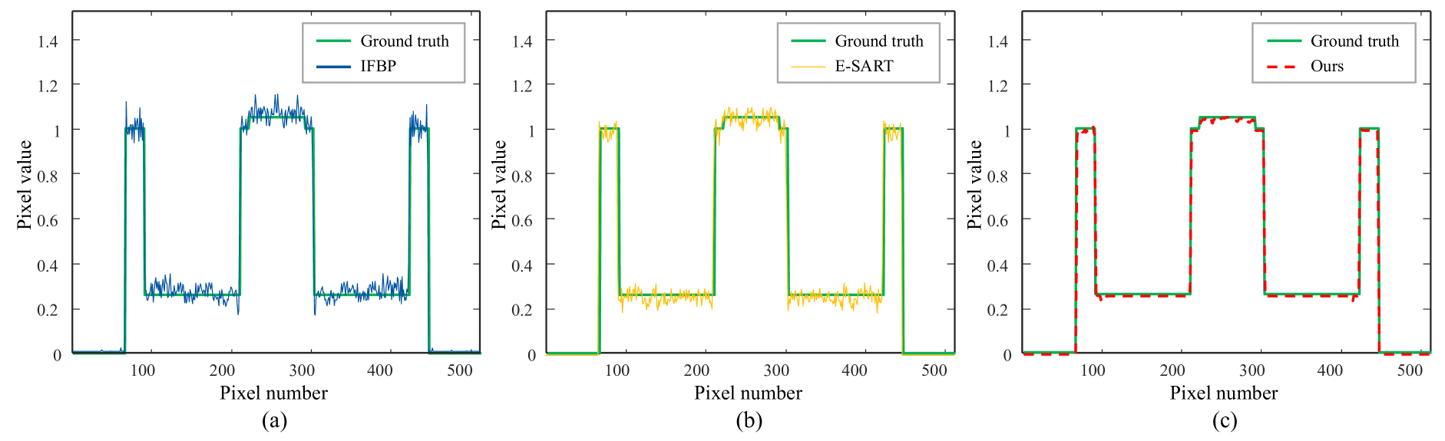Click x-axis tick 100 in plot (a)
Screen dimensions: 1445x441
[143, 370]
